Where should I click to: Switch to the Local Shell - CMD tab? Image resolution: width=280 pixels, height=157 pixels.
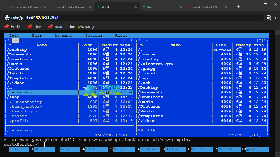click(x=205, y=7)
